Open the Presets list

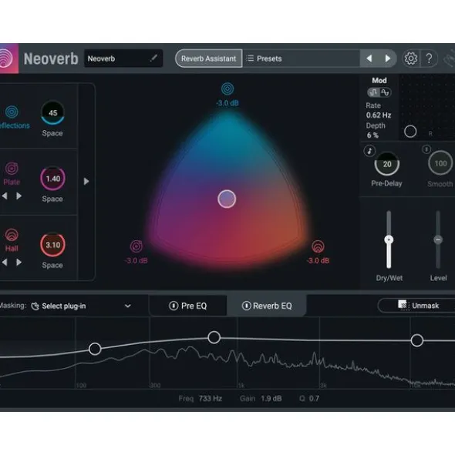pos(302,59)
